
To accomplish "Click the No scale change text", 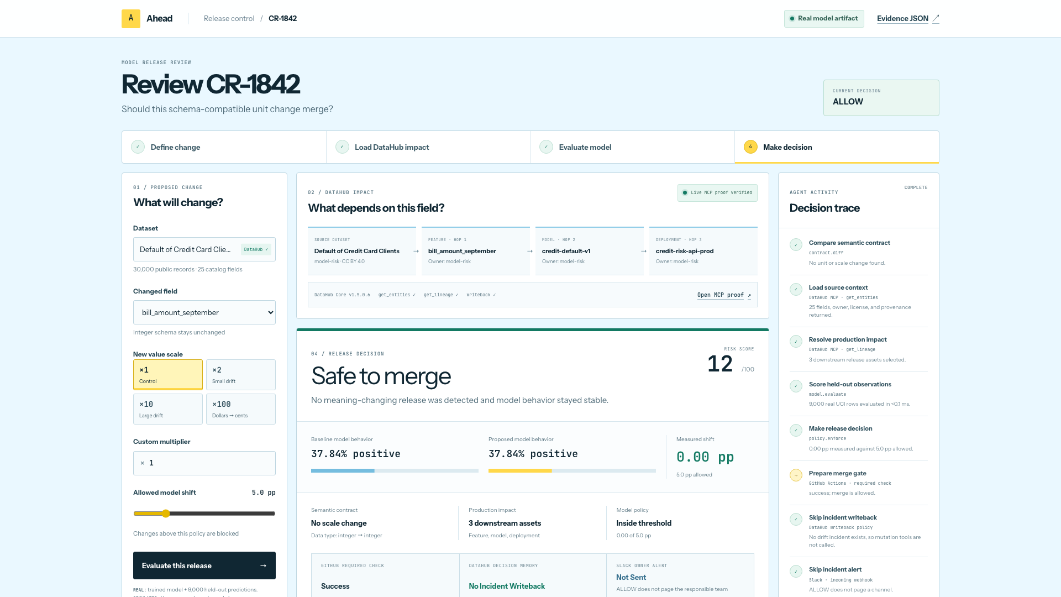I will (339, 523).
